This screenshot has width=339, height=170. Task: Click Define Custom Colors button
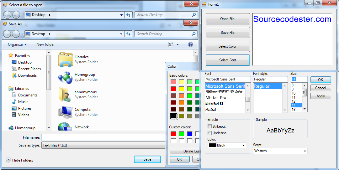pos(184,151)
